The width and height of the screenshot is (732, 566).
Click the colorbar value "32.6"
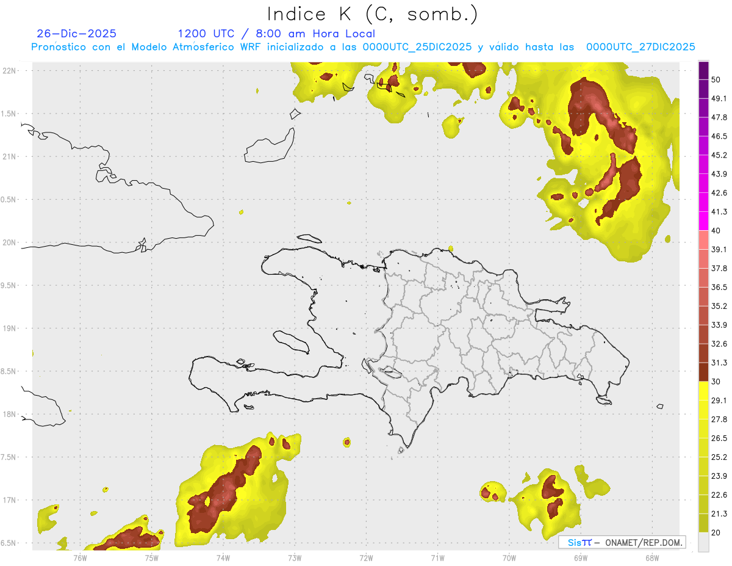point(719,344)
